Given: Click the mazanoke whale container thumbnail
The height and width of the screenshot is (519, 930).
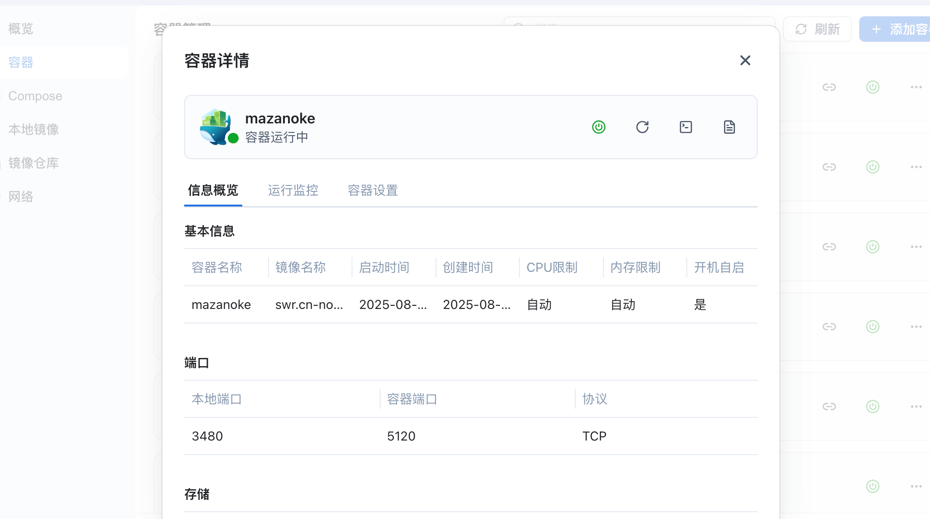Looking at the screenshot, I should pyautogui.click(x=216, y=127).
